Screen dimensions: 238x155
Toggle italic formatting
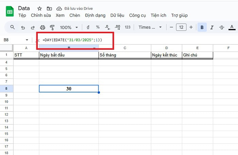tap(212, 27)
